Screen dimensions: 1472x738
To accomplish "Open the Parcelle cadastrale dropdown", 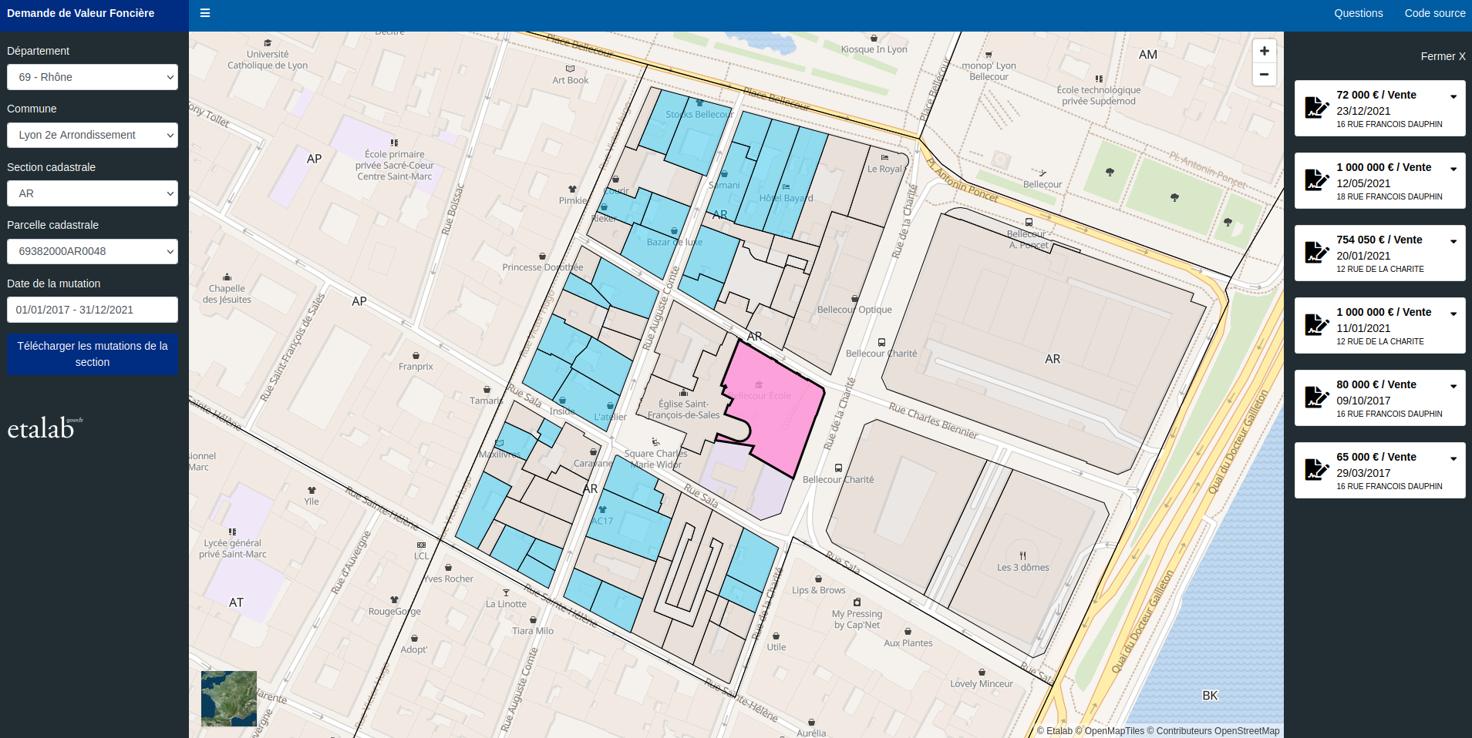I will (93, 251).
